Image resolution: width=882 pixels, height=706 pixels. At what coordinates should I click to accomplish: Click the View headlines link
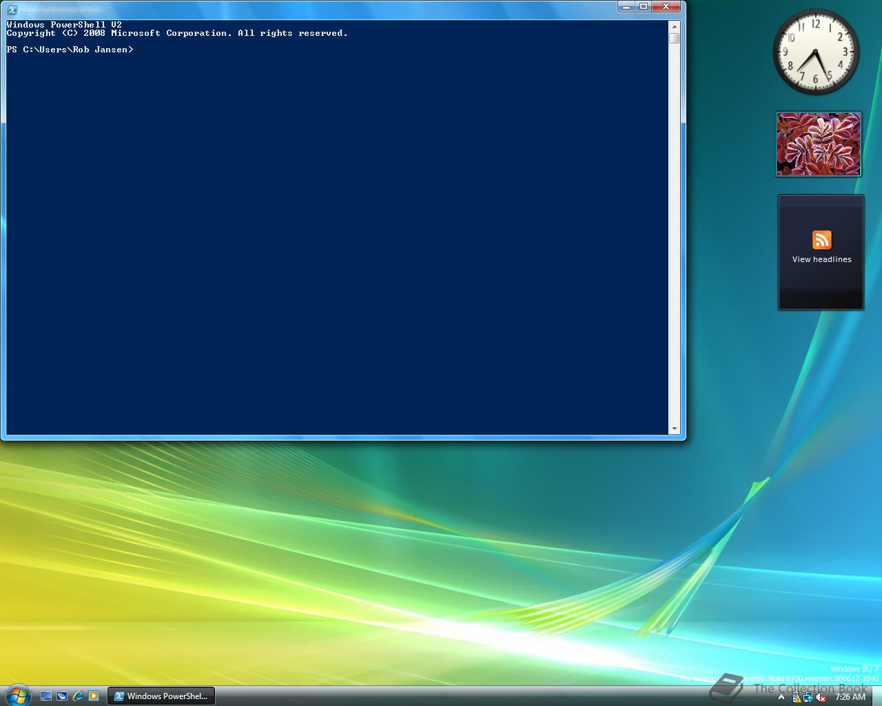(821, 259)
